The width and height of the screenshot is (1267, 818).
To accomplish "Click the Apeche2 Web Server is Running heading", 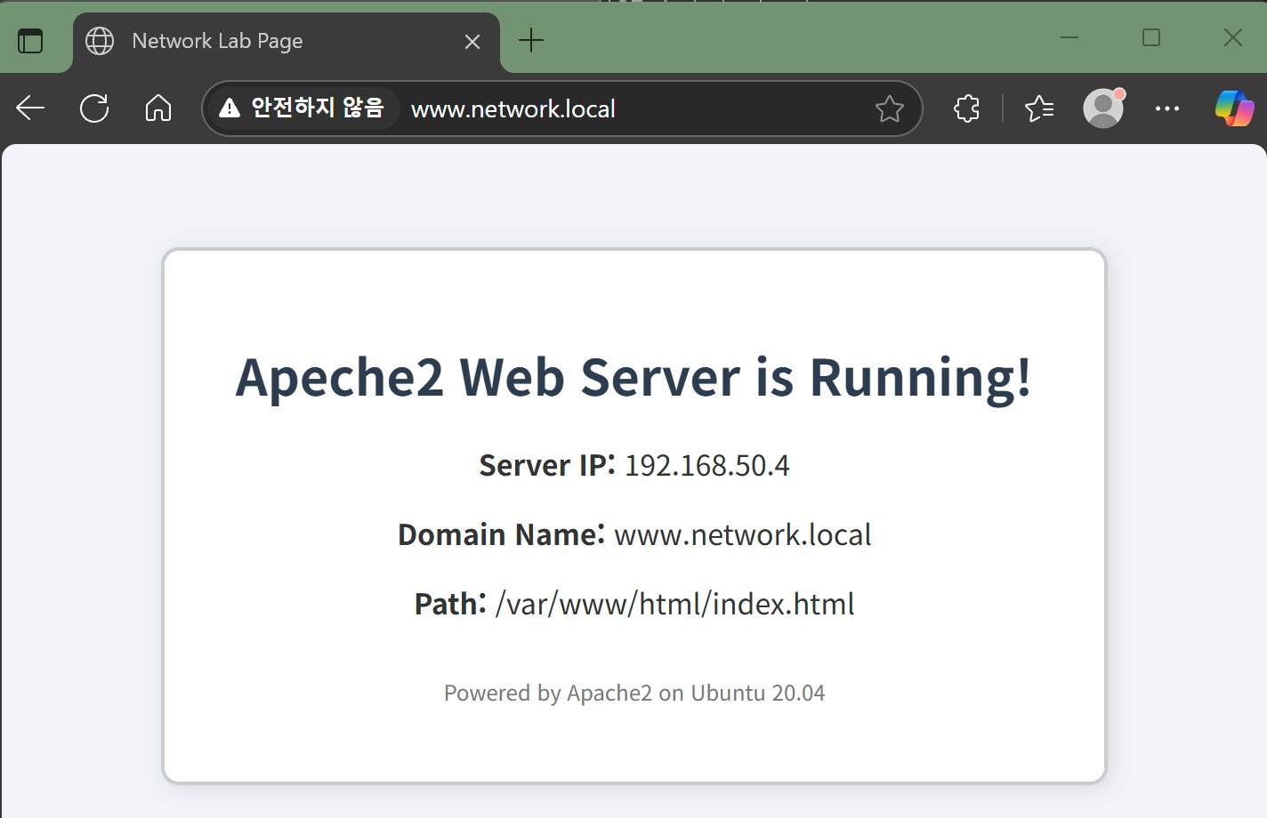I will point(633,377).
